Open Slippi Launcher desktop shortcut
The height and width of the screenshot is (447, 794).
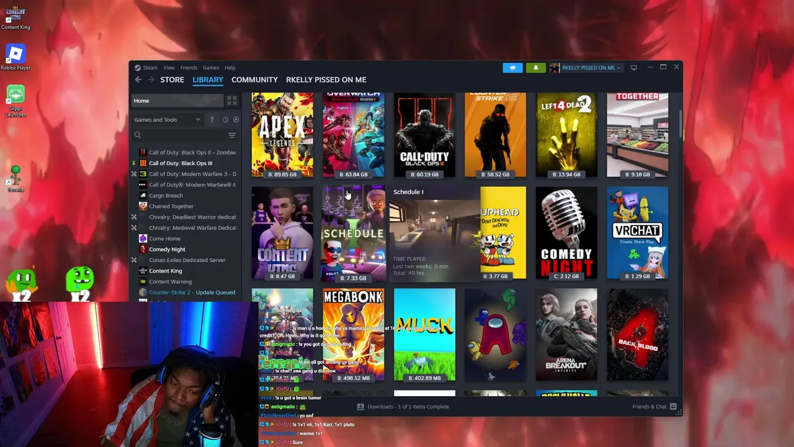[x=16, y=101]
